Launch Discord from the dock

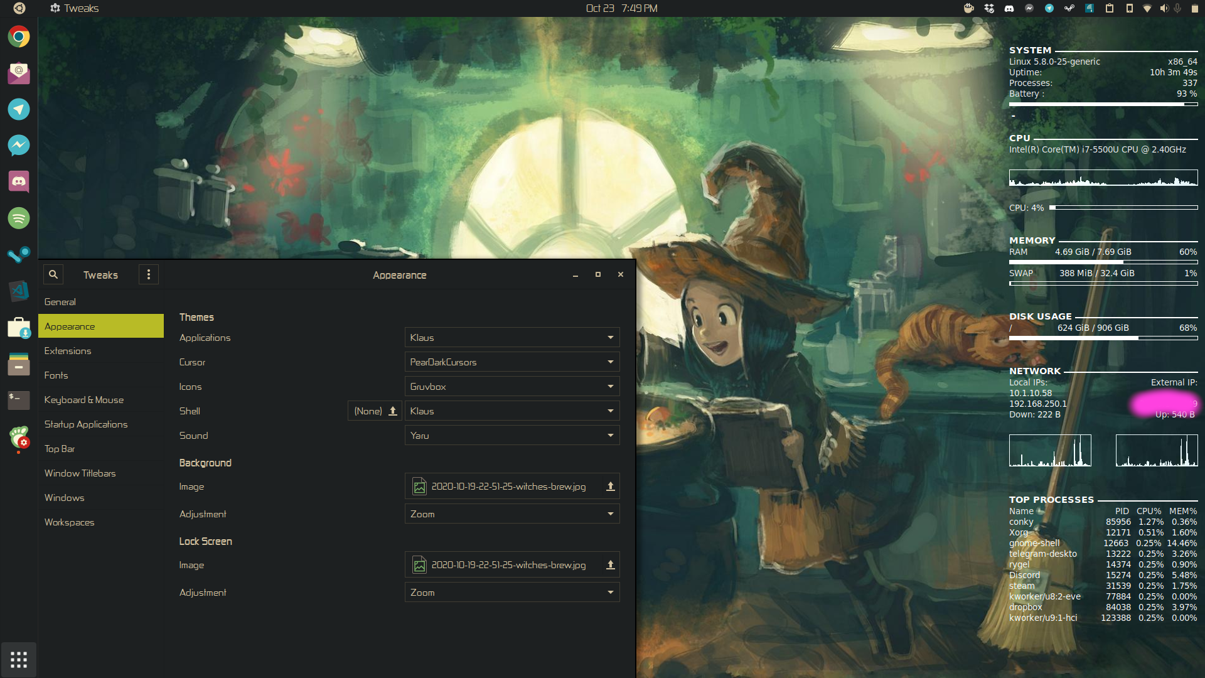tap(19, 182)
